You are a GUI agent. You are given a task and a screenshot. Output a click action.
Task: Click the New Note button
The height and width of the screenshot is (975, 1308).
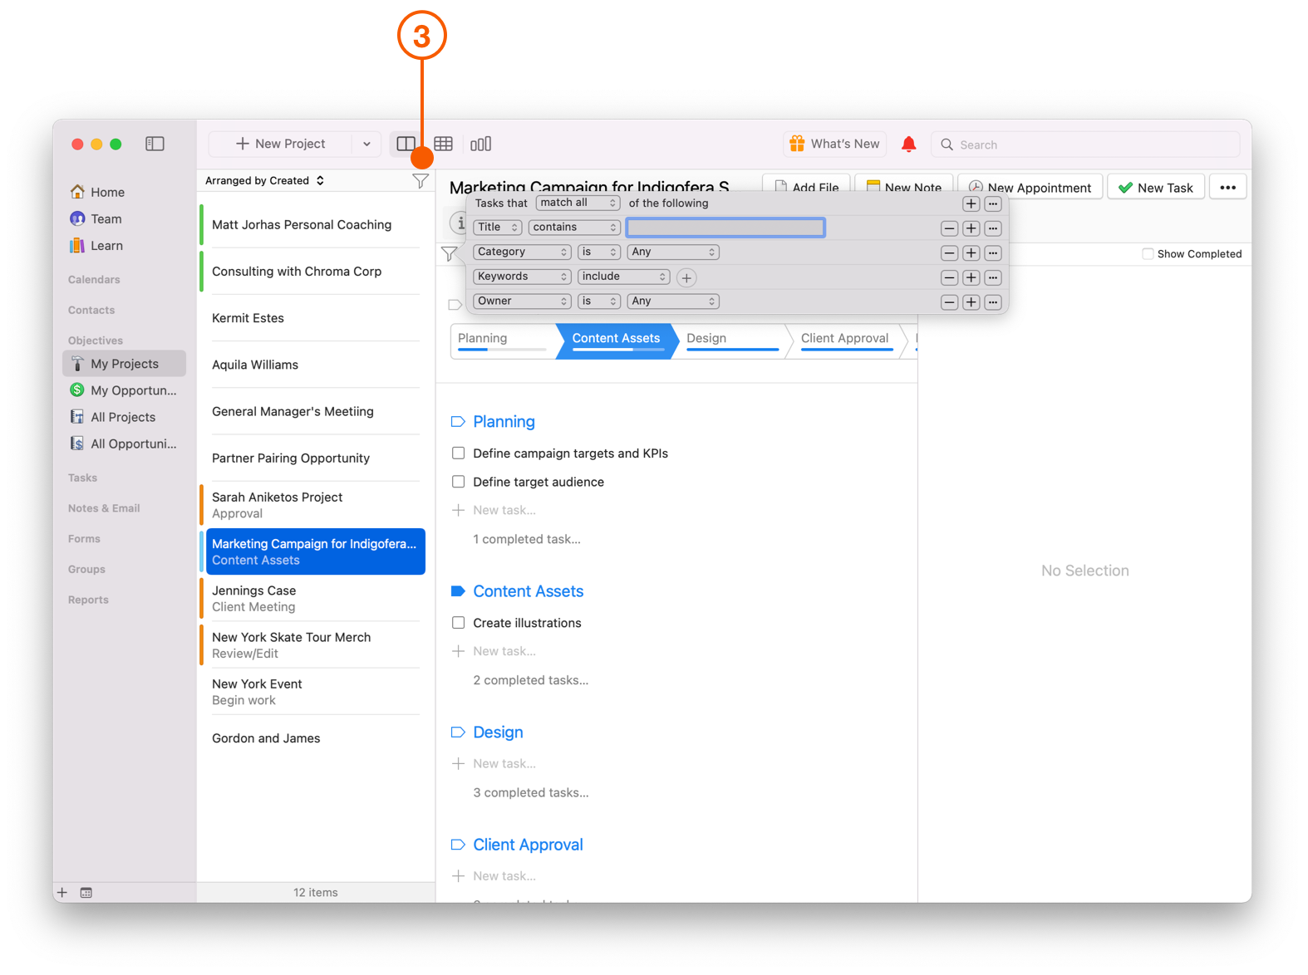click(904, 187)
